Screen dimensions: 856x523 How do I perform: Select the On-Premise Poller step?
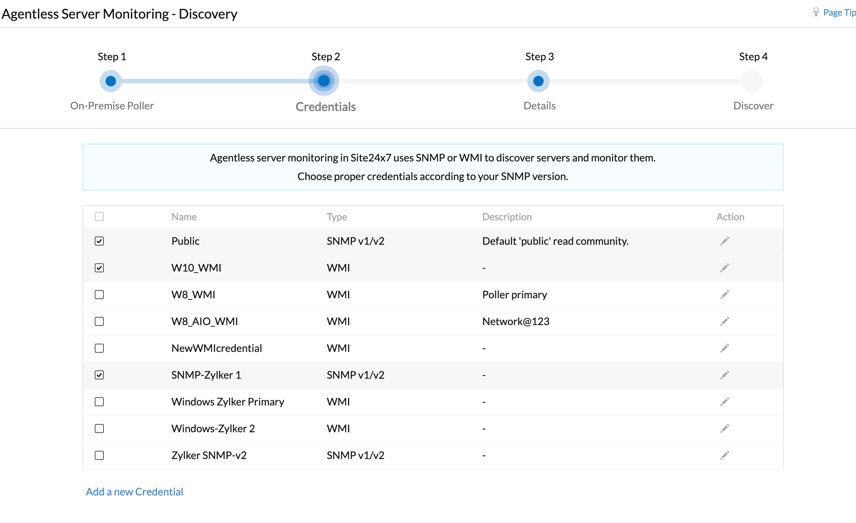(x=112, y=80)
